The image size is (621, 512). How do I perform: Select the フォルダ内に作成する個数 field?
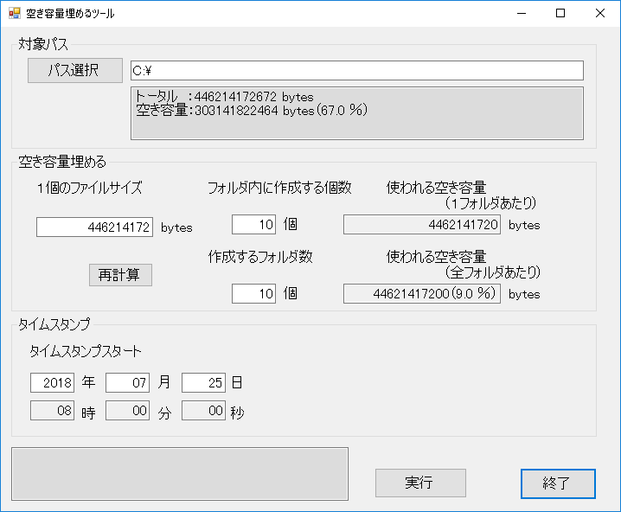click(253, 225)
